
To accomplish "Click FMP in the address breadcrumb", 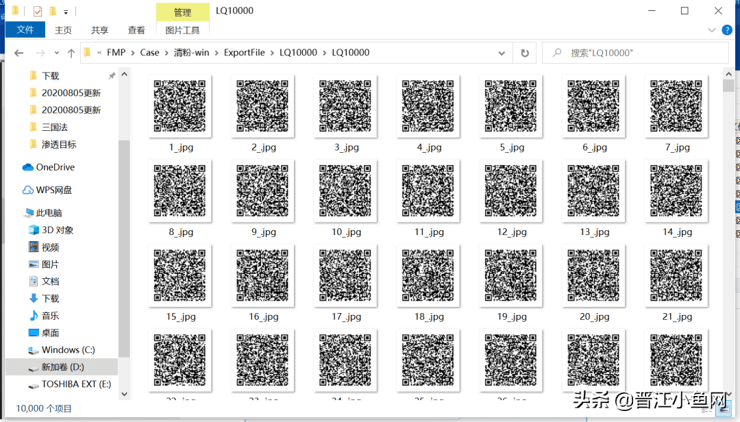I will (116, 53).
